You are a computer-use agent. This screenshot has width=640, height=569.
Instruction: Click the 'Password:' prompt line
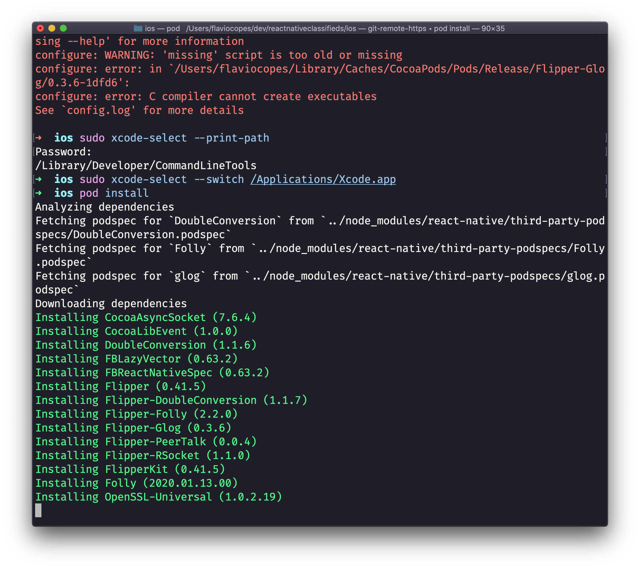click(63, 152)
